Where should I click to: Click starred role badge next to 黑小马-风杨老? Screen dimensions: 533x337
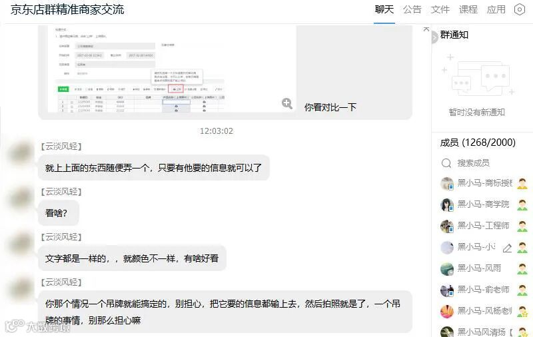[522, 312]
